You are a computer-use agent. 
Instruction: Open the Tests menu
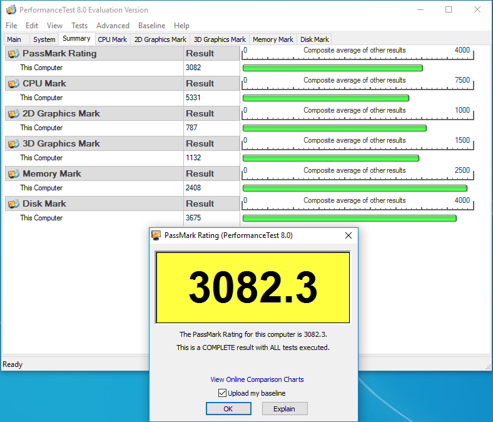[79, 26]
